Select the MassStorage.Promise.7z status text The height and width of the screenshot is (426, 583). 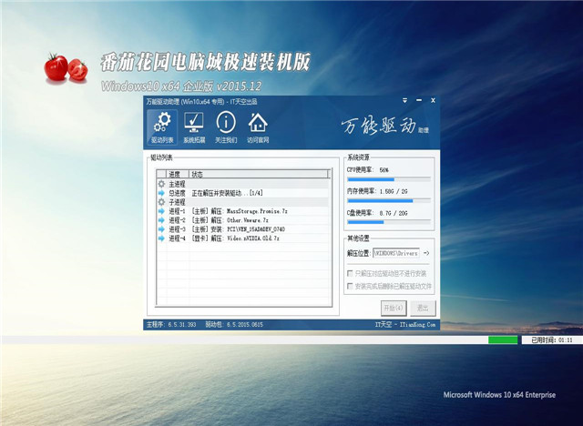(240, 211)
